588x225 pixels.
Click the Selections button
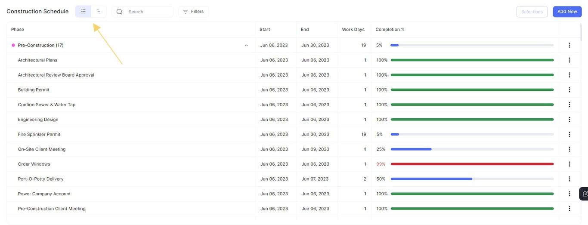tap(532, 12)
